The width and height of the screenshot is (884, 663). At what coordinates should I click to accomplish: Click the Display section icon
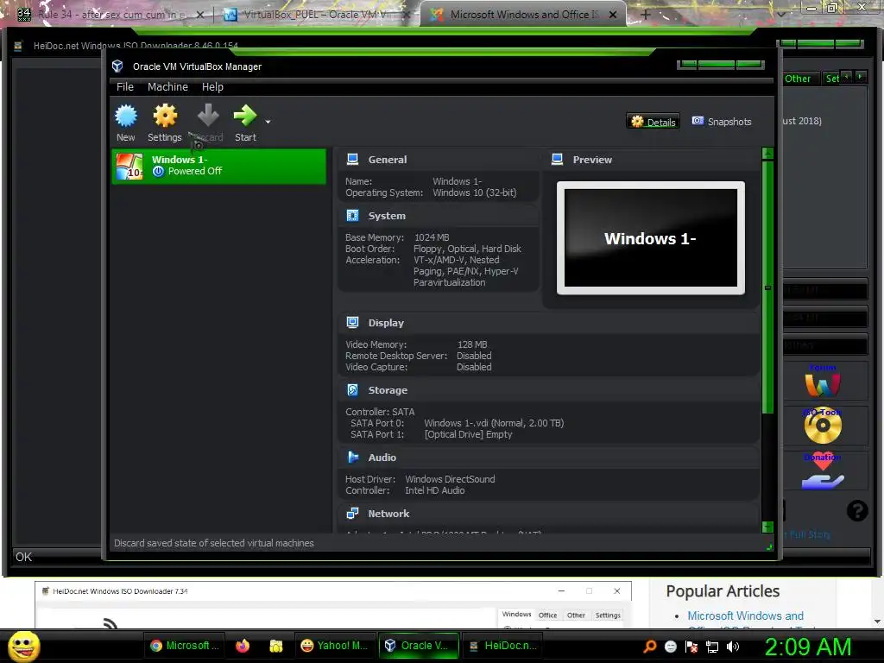click(x=352, y=323)
